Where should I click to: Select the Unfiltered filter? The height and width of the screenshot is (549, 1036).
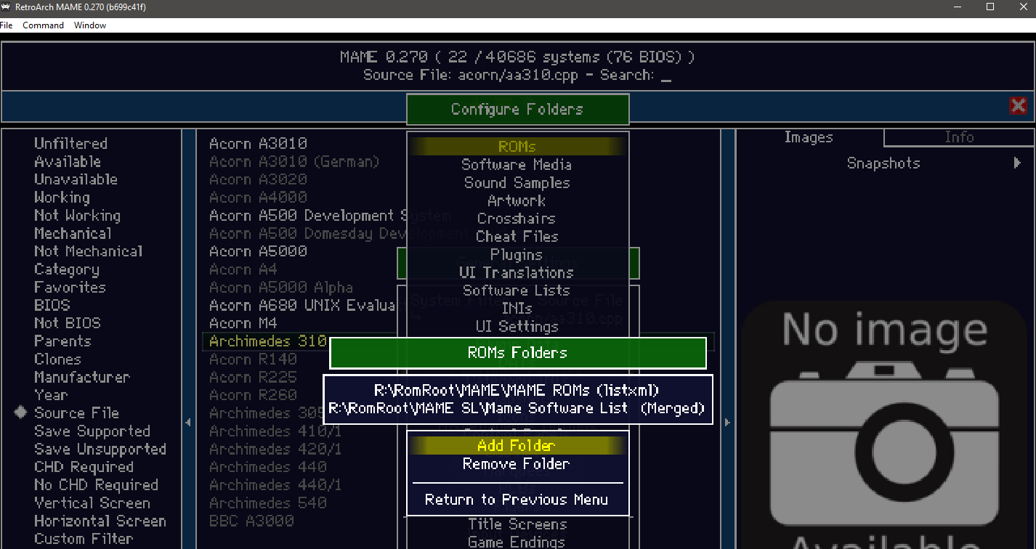(x=70, y=144)
